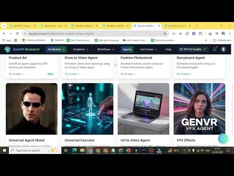234x176 pixels.
Task: Click the VFX Effects card title
Action: tap(186, 140)
